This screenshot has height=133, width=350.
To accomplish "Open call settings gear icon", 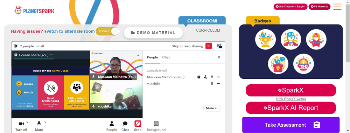I will tap(16, 46).
